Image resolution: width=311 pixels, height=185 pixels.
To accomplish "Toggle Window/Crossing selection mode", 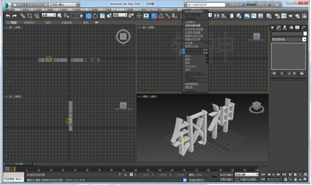I will tap(80, 16).
